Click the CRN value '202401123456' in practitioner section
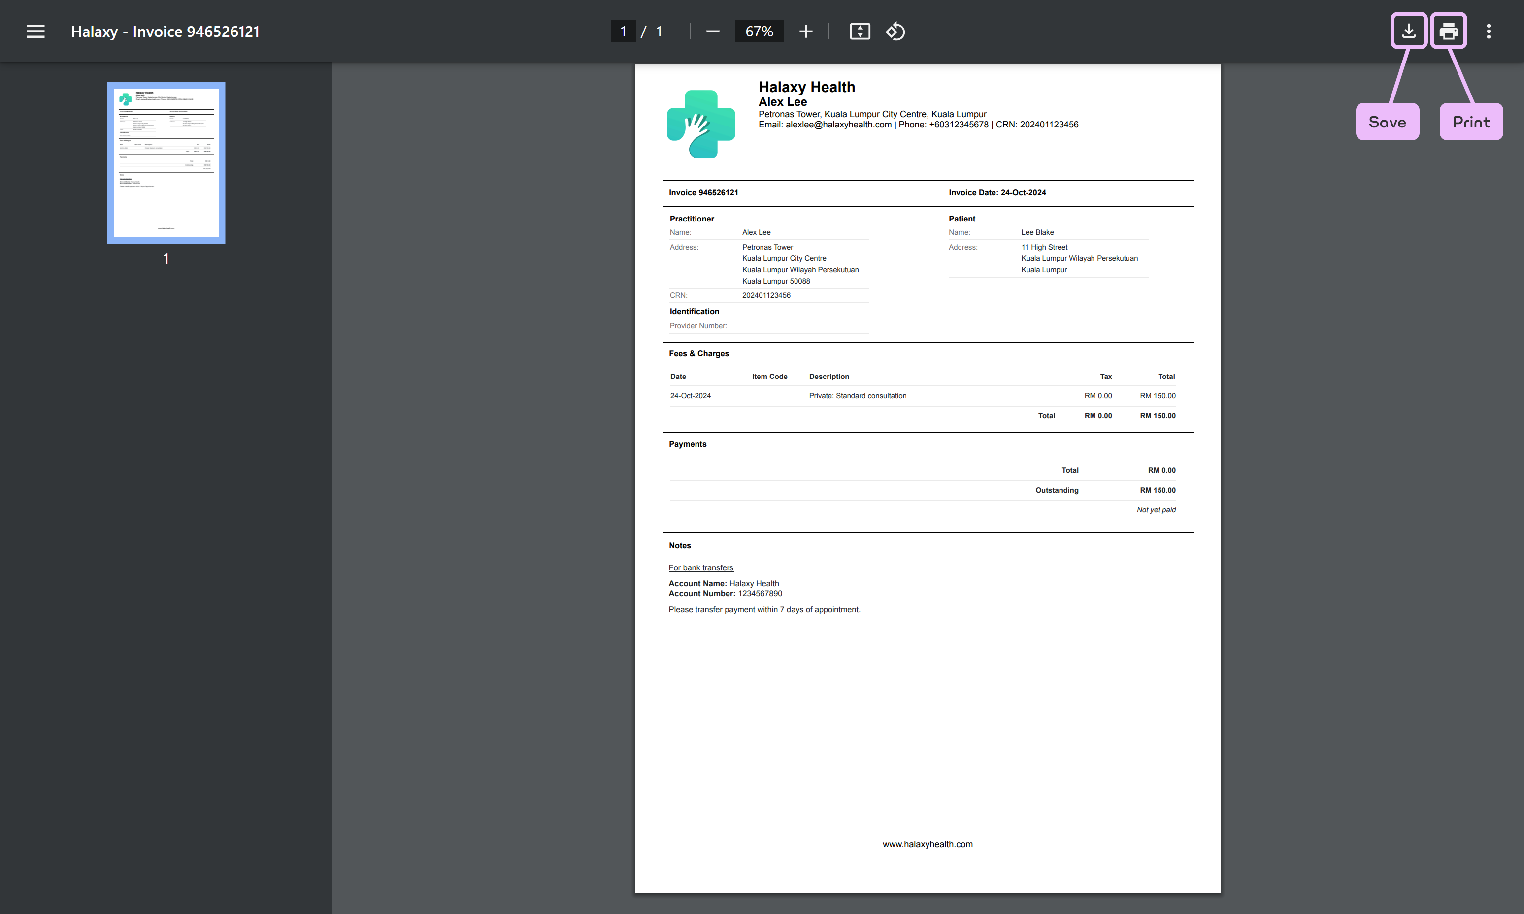1524x914 pixels. point(766,296)
